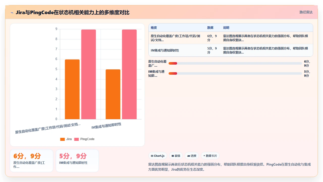Viewport: 323px width, 182px height.
Task: Toggle the PingCode legend swatch
Action: [76, 139]
